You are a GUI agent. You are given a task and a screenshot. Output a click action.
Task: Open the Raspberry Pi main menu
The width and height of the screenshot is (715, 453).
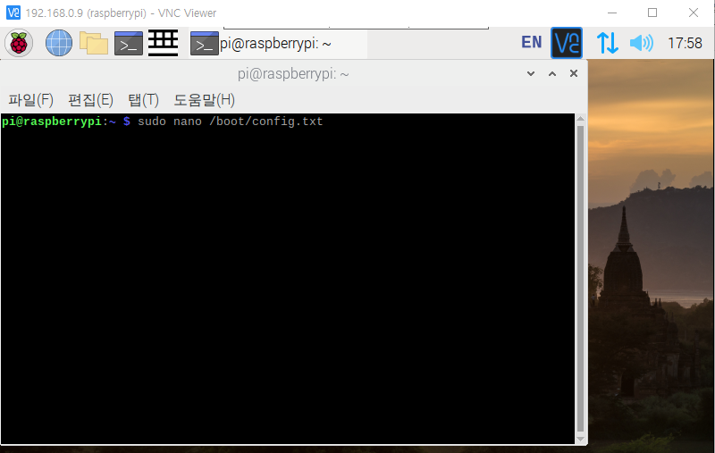click(19, 43)
